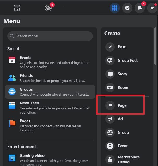Close the Menu via nine-dot grid icon
The height and width of the screenshot is (166, 158).
(x=115, y=8)
